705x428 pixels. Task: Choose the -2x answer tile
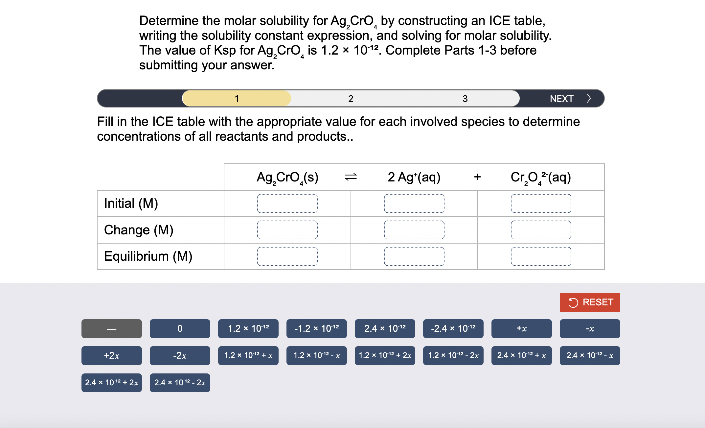tap(180, 355)
